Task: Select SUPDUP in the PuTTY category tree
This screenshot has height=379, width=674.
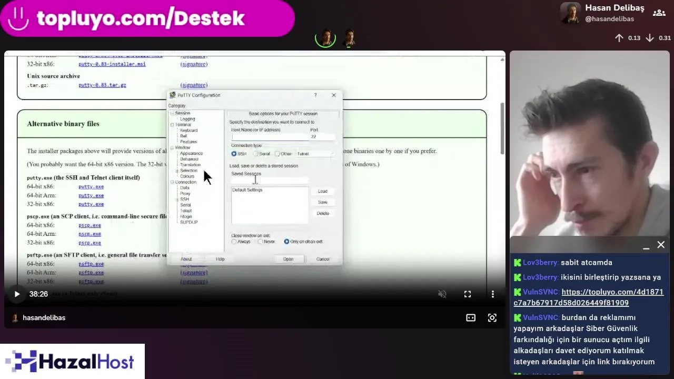Action: 189,223
